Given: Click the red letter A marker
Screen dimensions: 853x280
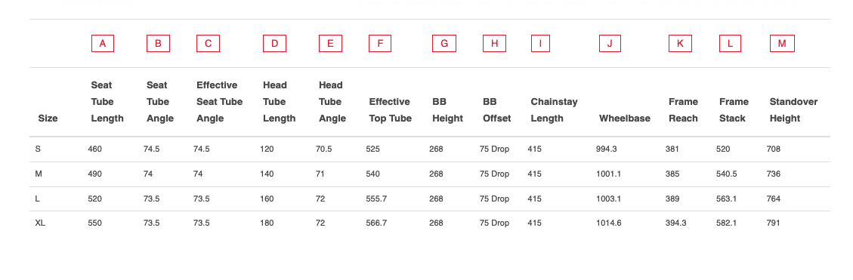Looking at the screenshot, I should pyautogui.click(x=102, y=44).
